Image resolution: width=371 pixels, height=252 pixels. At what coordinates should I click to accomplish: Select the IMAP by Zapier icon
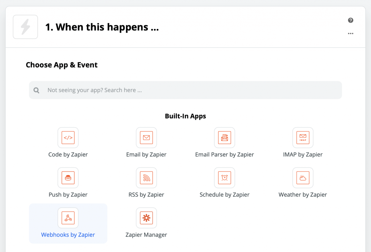pos(303,138)
